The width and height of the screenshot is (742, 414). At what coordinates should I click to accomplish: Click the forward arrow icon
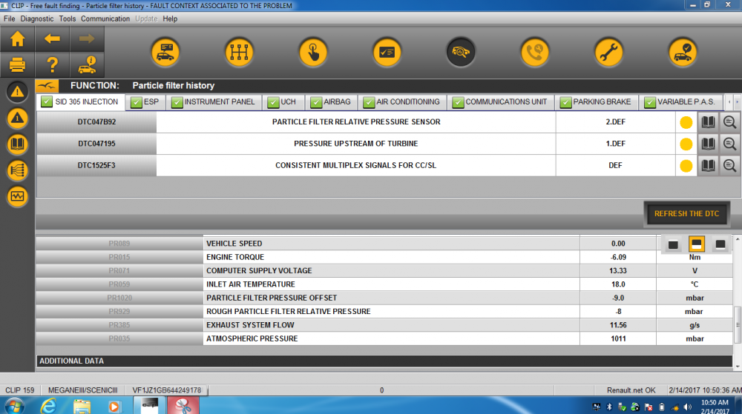coord(87,39)
